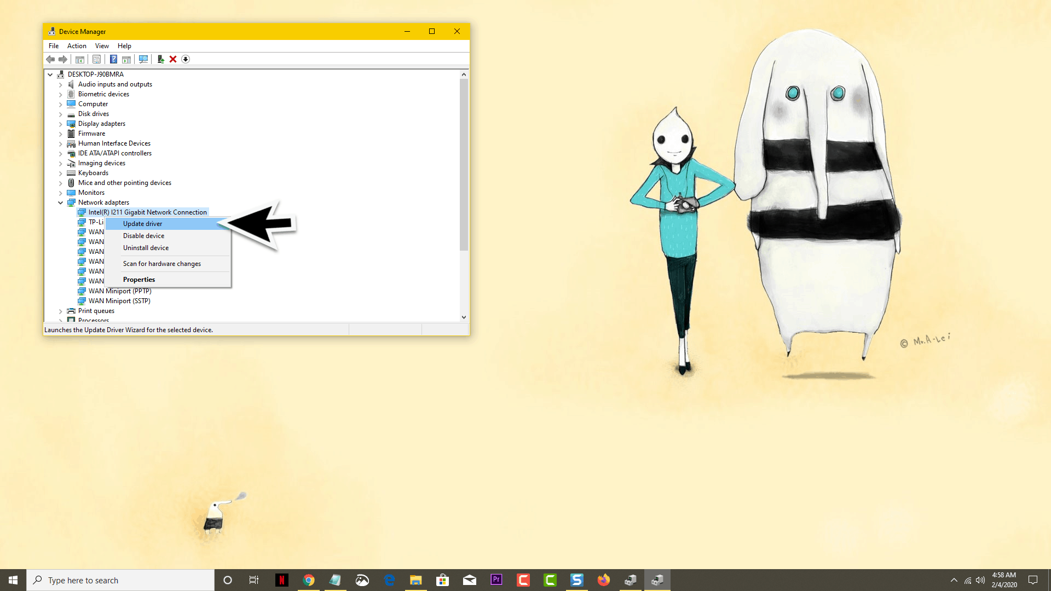
Task: Open the Windows Start menu
Action: [x=13, y=580]
